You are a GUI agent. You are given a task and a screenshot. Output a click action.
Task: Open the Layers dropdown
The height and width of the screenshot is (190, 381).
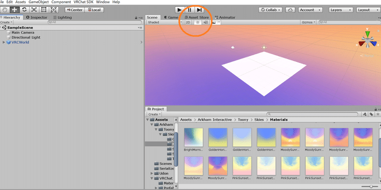click(x=341, y=10)
